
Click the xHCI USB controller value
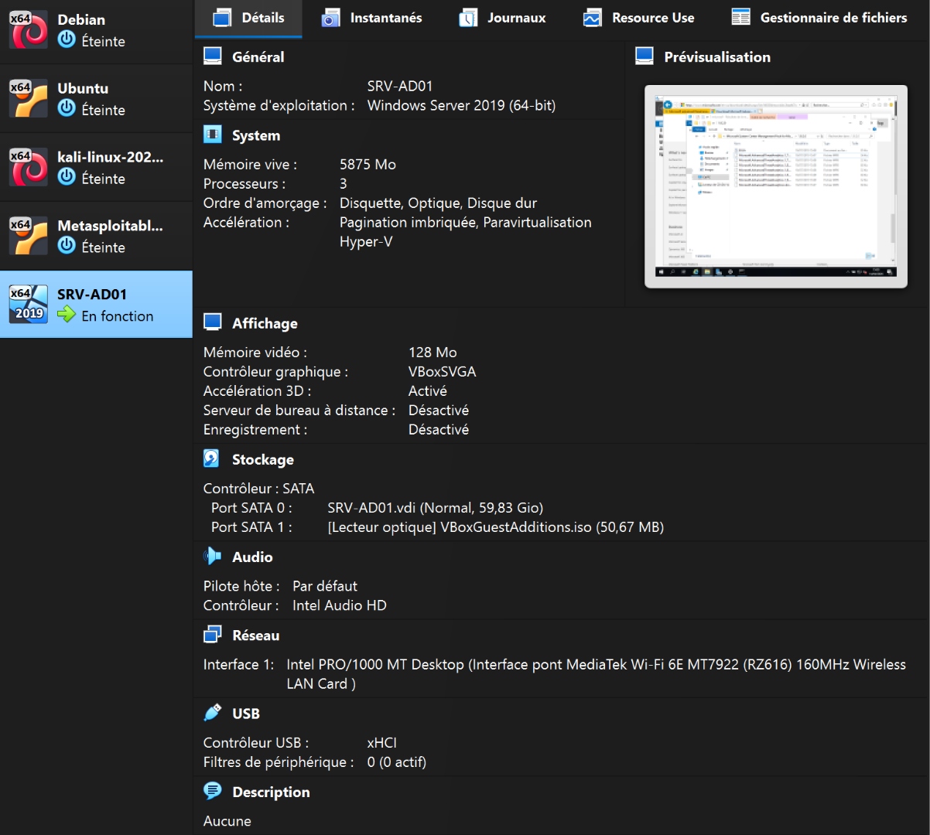coord(381,743)
